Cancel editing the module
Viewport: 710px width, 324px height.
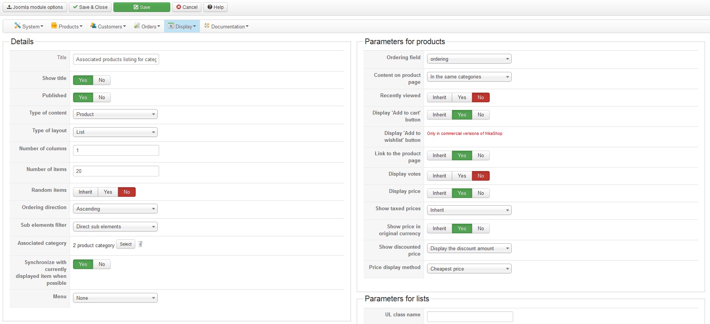pyautogui.click(x=187, y=7)
